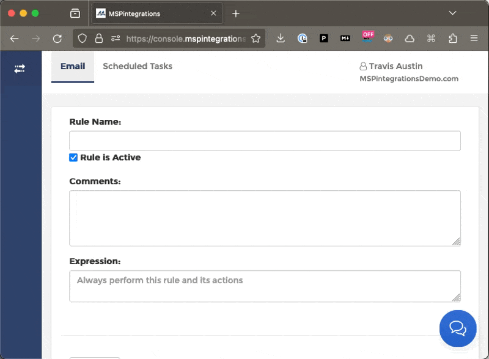Open the command (⌘) shortcut extension
Viewport: 489px width, 359px height.
click(431, 37)
